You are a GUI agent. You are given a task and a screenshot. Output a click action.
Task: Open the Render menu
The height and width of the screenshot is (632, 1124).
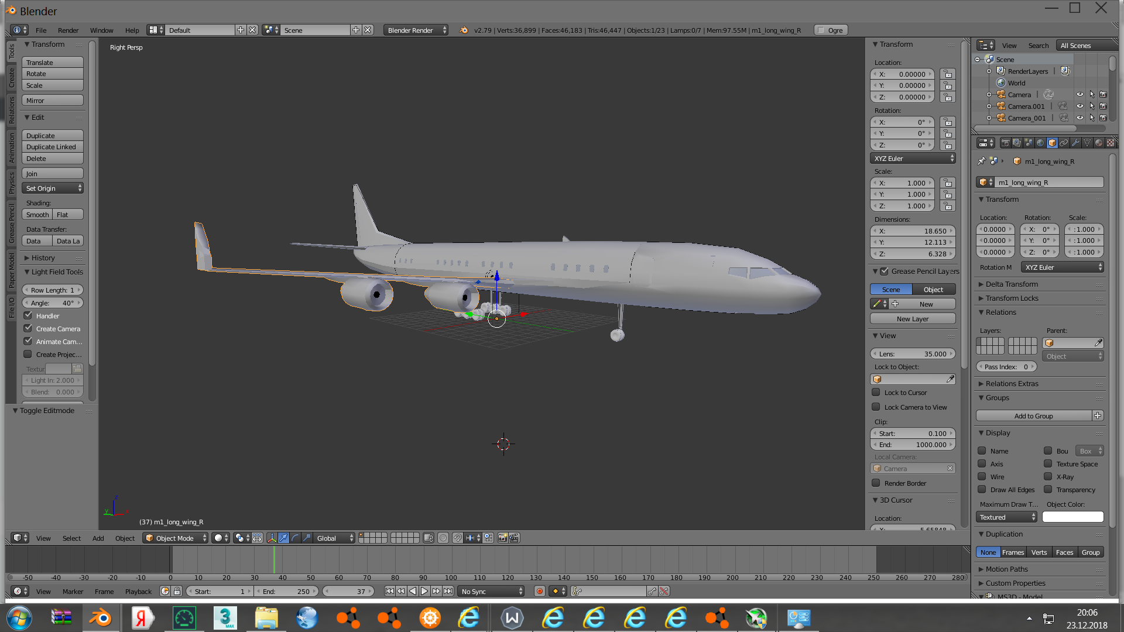68,30
